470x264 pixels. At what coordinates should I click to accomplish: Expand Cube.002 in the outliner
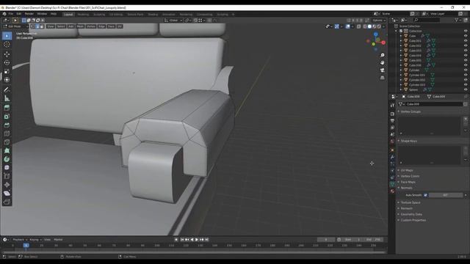(401, 45)
